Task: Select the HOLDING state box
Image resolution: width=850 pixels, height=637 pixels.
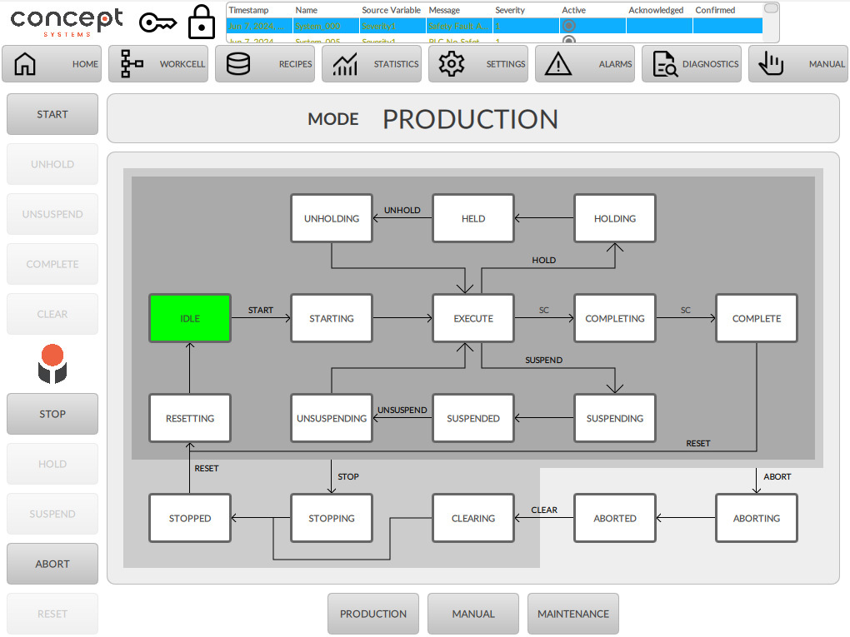Action: pyautogui.click(x=615, y=218)
